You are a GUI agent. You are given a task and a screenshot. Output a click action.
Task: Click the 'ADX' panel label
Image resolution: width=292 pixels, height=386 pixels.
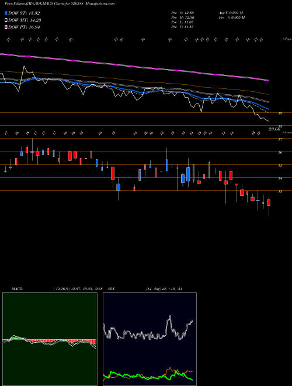coord(111,288)
